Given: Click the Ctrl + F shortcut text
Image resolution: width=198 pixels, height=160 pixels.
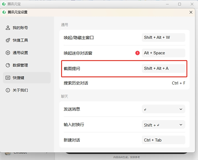Looking at the screenshot, I should (178, 83).
